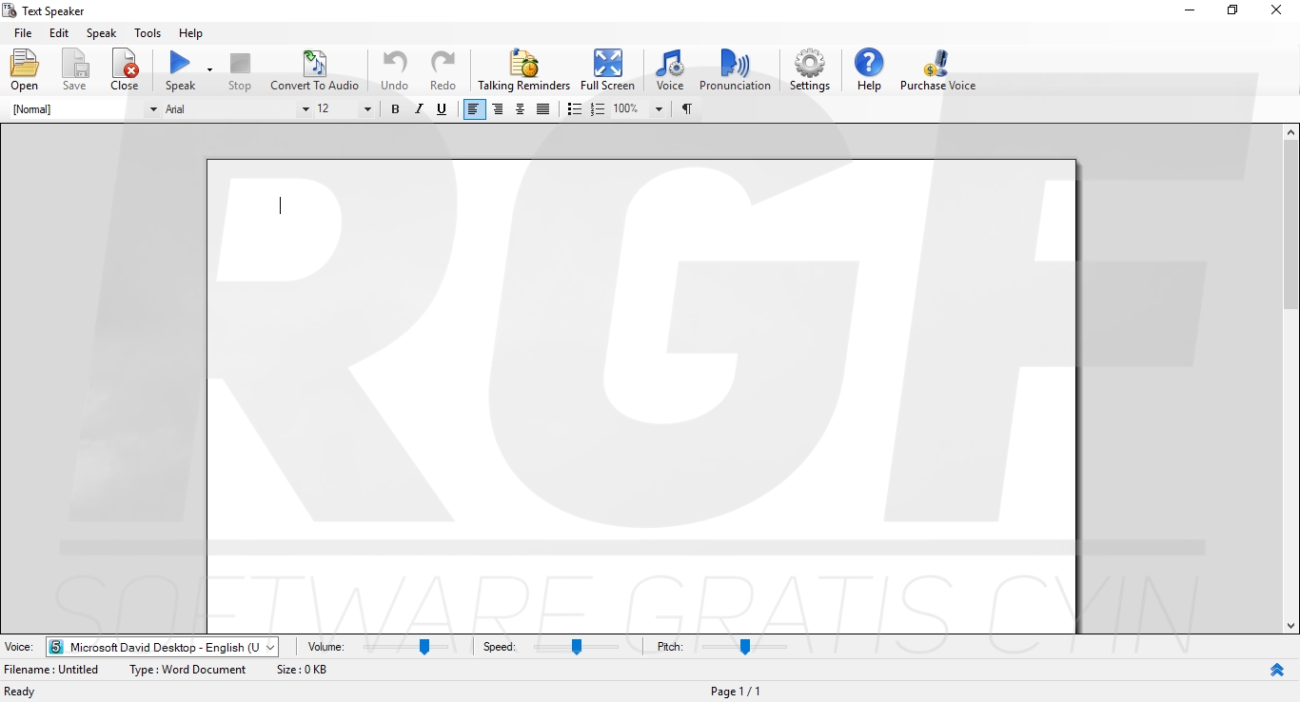This screenshot has height=702, width=1300.
Task: Open the File menu
Action: pyautogui.click(x=23, y=33)
